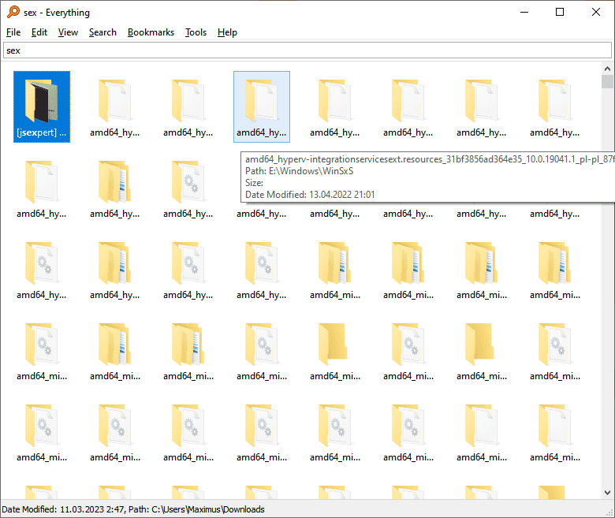
Task: Select the [jsexpert] folder thumbnail
Action: (x=42, y=106)
